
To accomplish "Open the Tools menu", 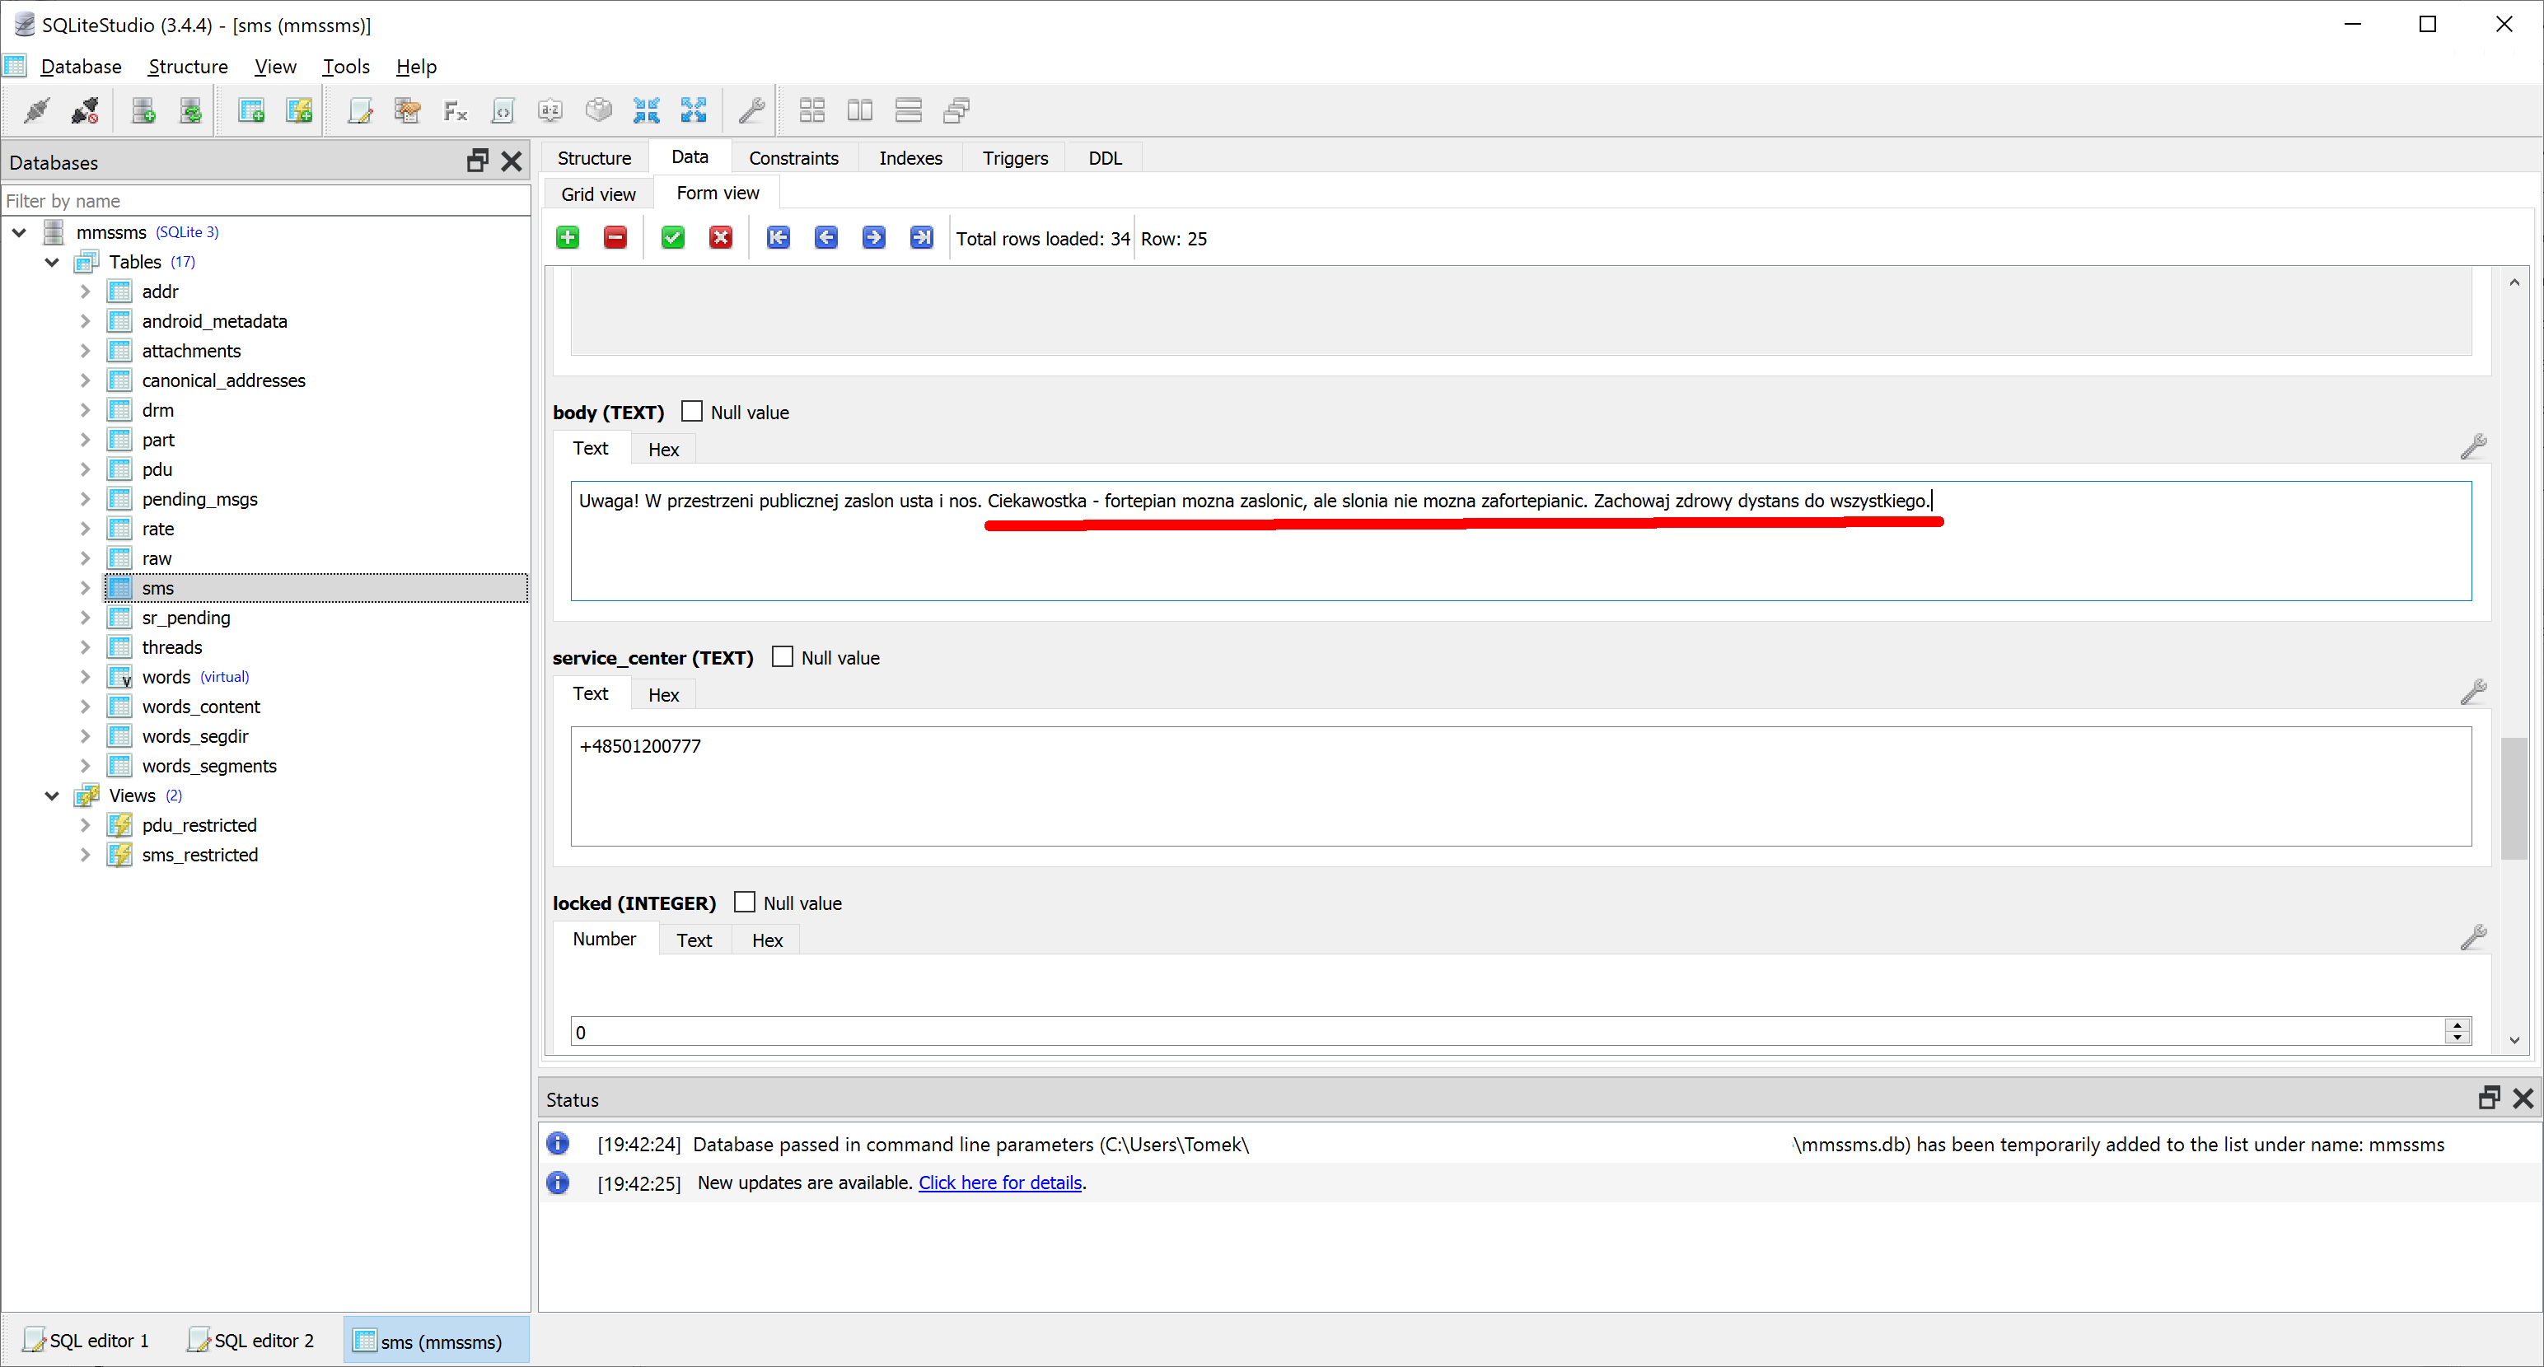I will click(x=346, y=66).
